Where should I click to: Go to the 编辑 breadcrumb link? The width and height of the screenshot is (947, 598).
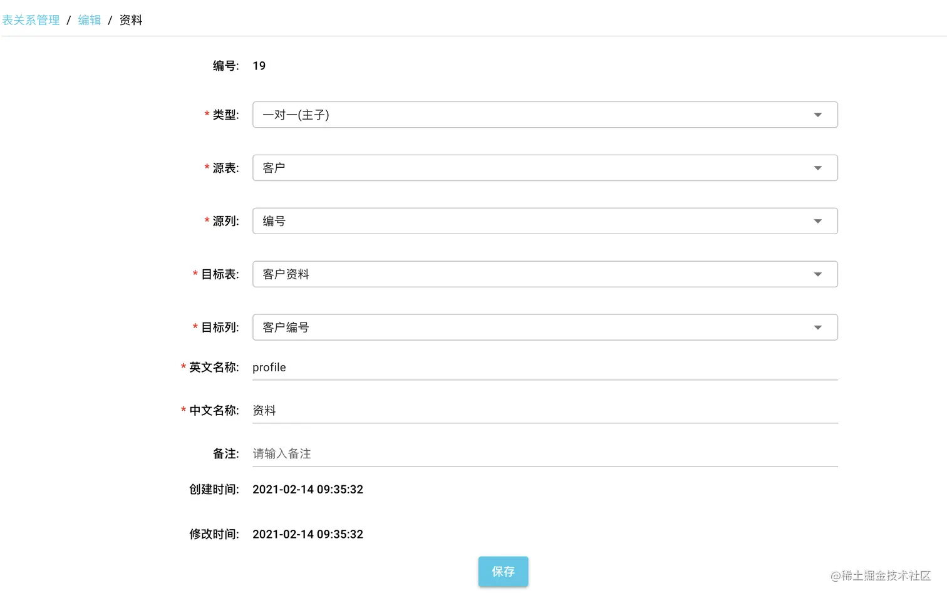(90, 20)
